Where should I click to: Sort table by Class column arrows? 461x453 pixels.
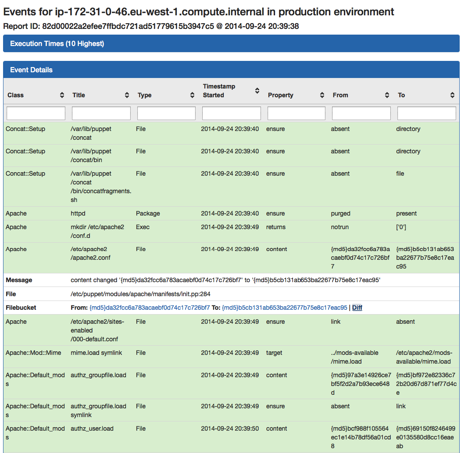point(62,95)
